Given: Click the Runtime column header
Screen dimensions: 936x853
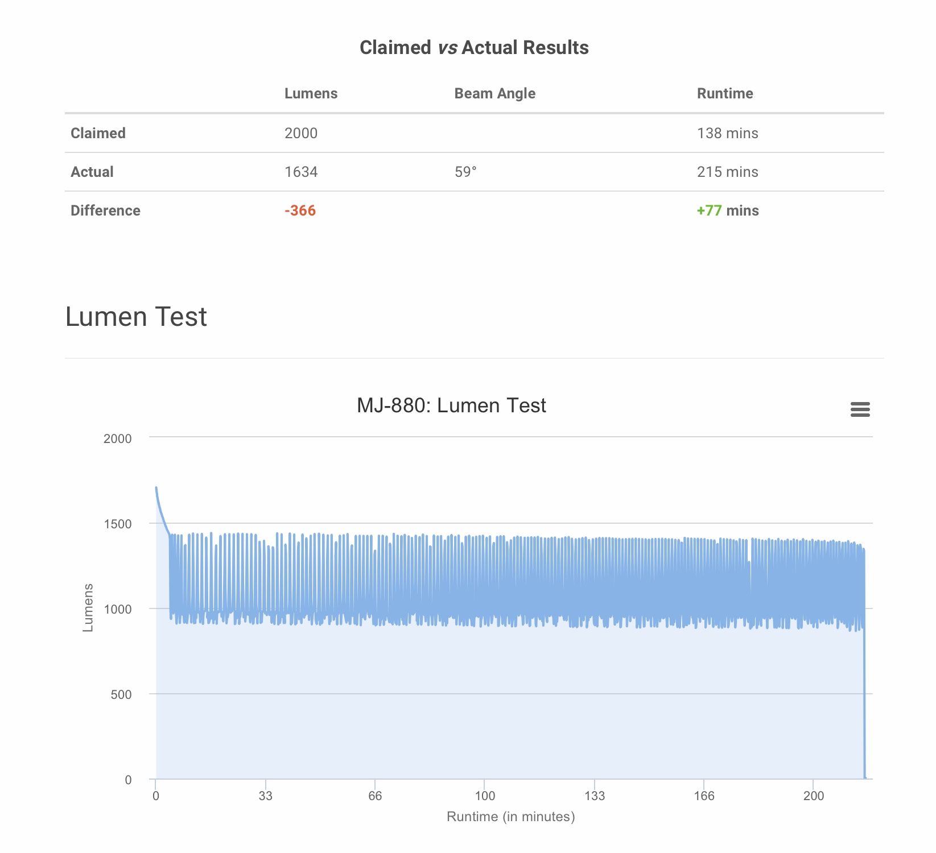Looking at the screenshot, I should click(x=725, y=94).
